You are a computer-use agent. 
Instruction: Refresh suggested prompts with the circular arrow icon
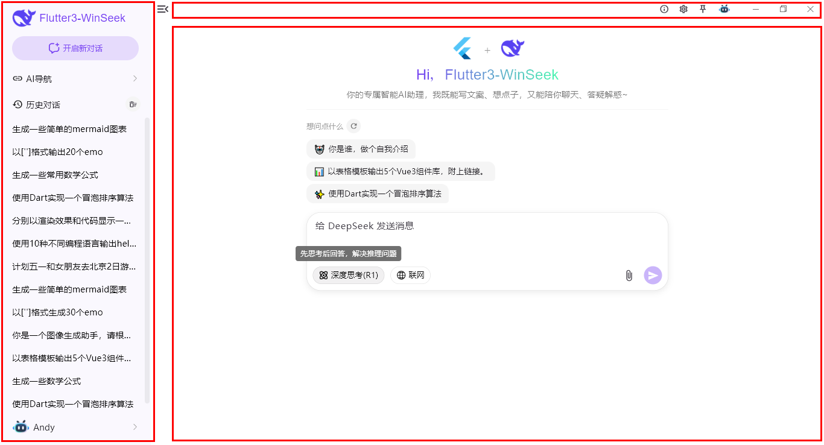pyautogui.click(x=353, y=126)
